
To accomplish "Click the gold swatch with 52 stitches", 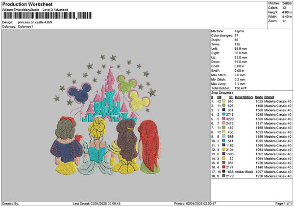I will [x=224, y=159].
